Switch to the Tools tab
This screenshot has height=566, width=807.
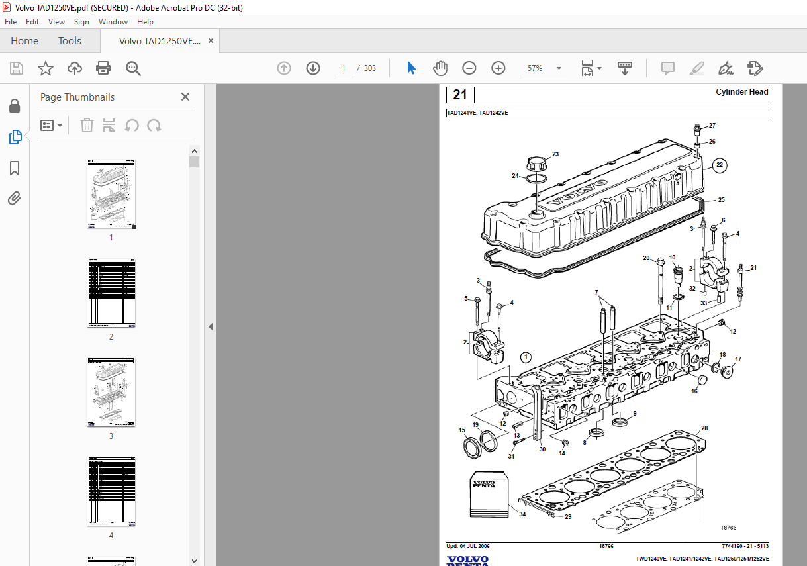point(70,41)
